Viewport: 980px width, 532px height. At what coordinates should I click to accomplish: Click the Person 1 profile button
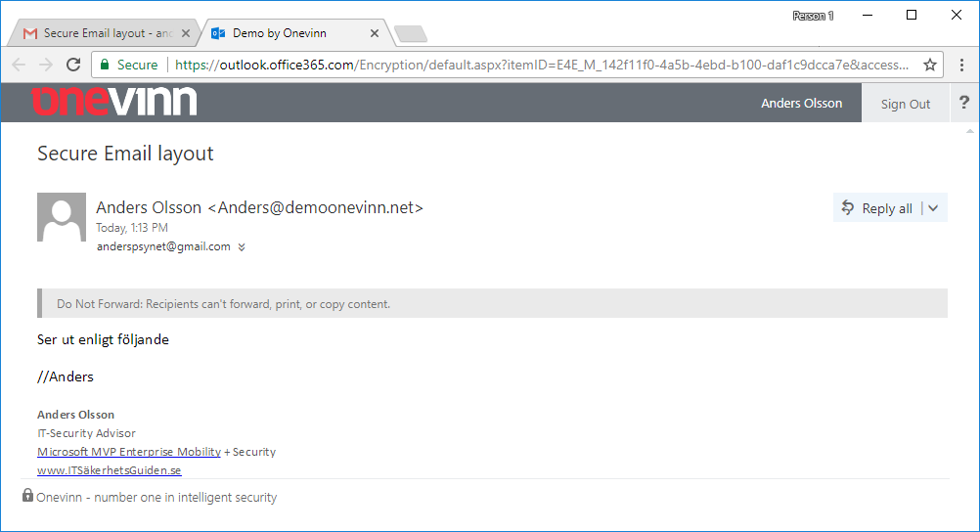click(x=813, y=16)
